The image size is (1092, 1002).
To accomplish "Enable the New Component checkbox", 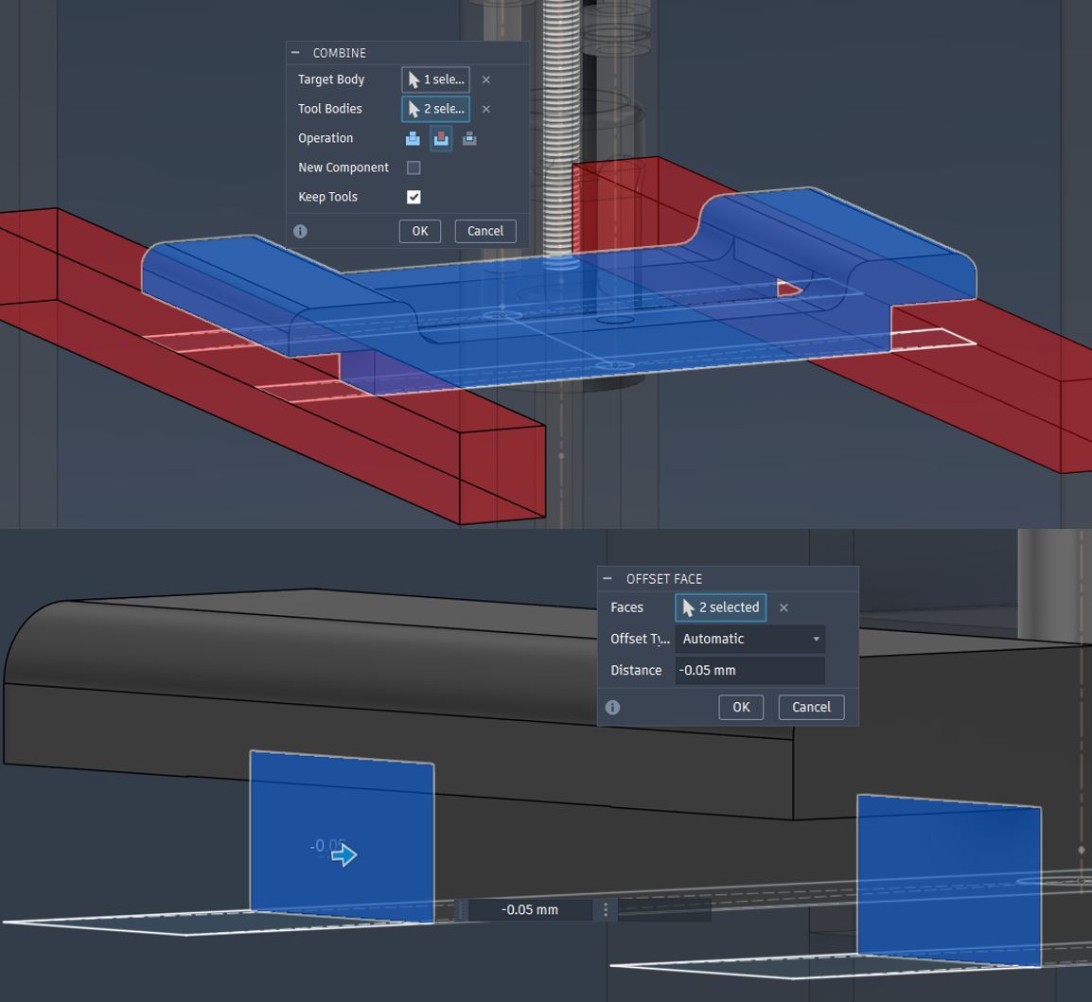I will [413, 167].
